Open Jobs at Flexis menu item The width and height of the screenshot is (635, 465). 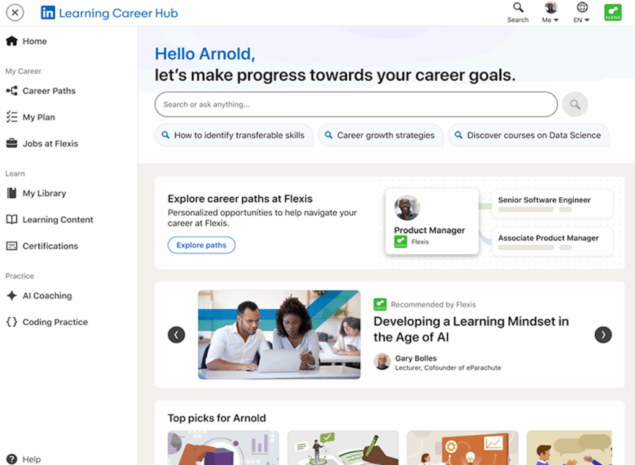coord(50,144)
